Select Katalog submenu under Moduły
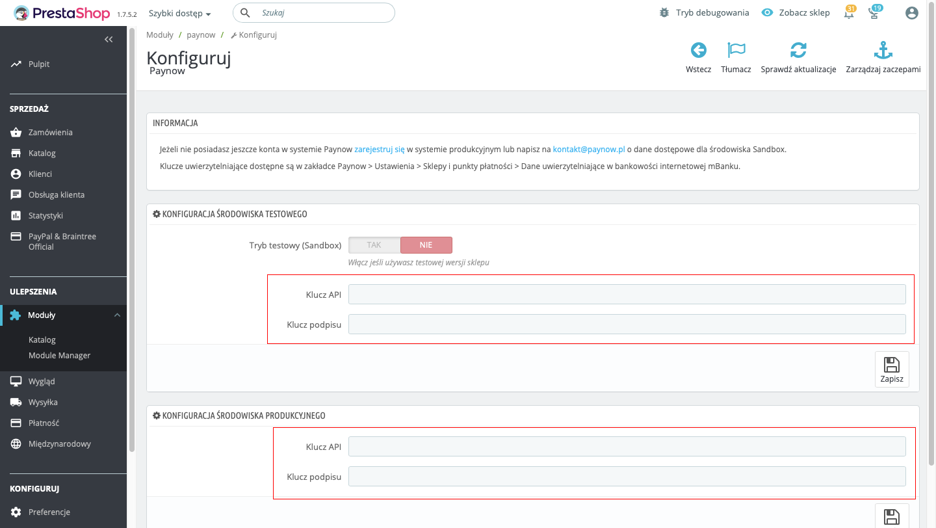This screenshot has height=528, width=936. pos(42,340)
